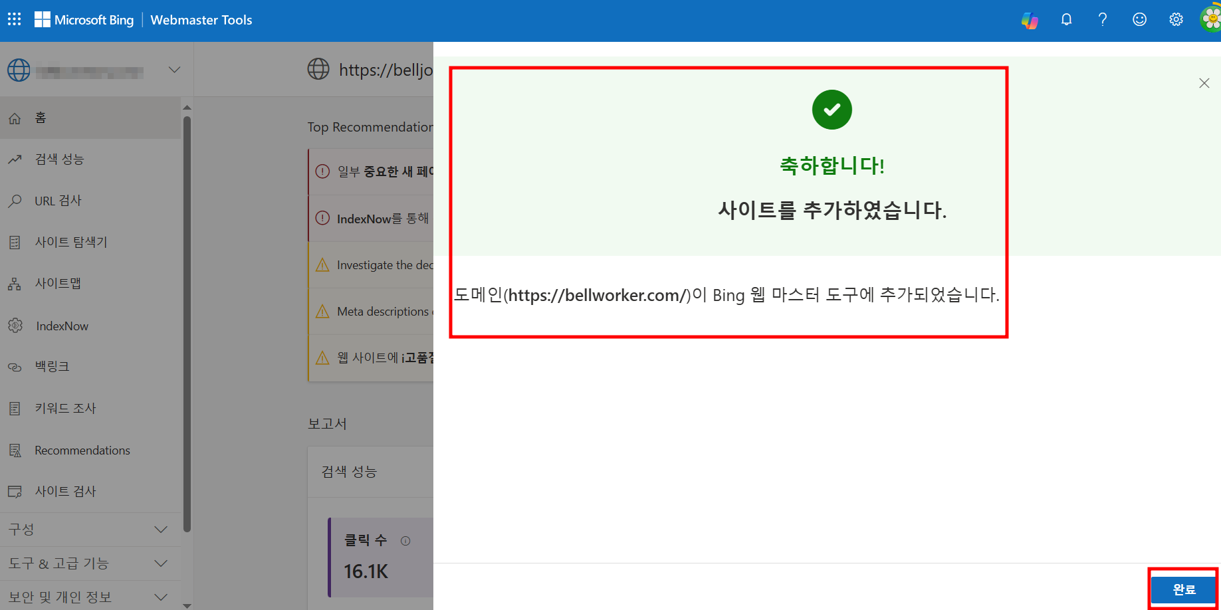Click the site globe icon in sidebar

tap(19, 70)
